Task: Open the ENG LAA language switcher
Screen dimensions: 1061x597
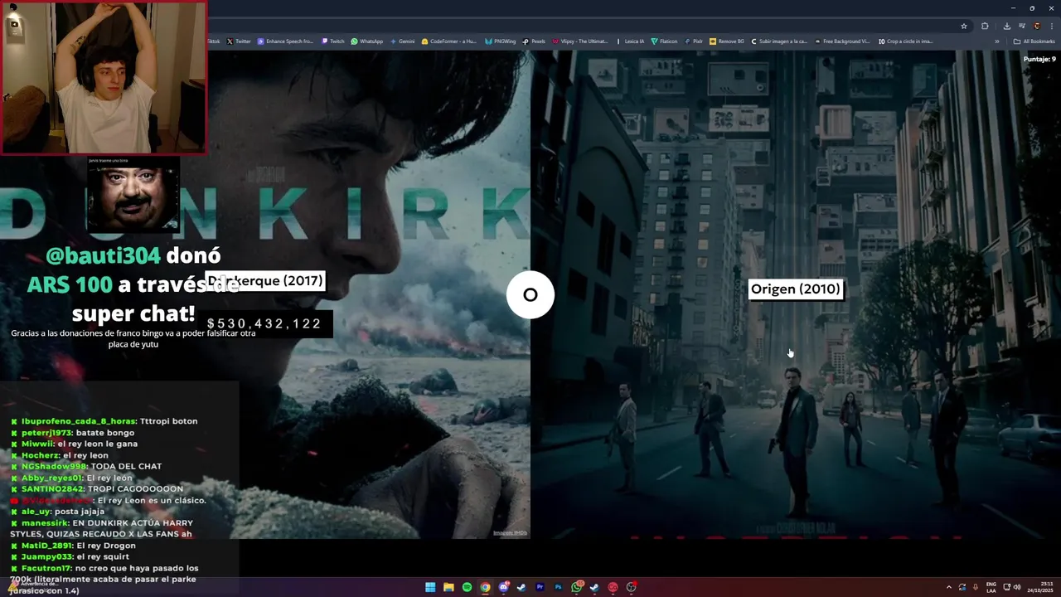Action: pos(991,587)
